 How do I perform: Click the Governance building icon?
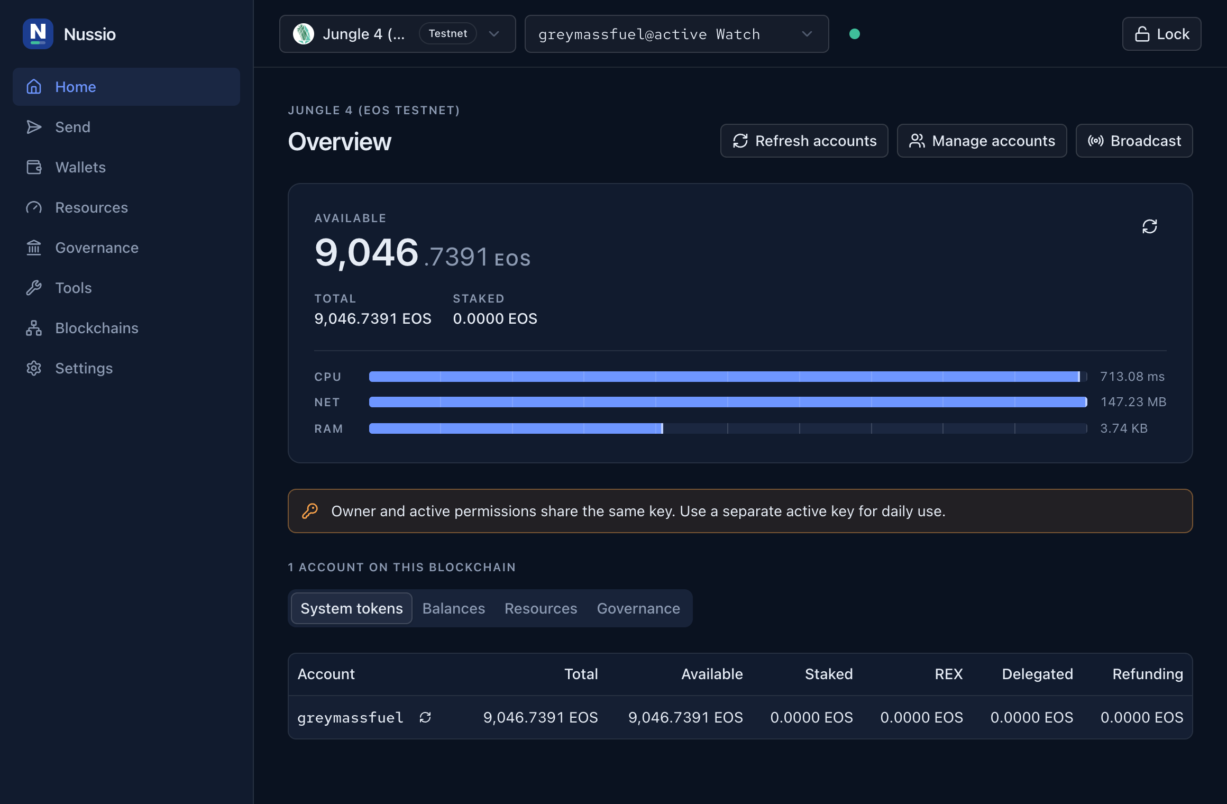point(34,248)
